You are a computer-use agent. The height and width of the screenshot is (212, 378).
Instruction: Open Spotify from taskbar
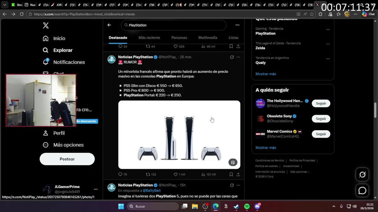[247, 206]
